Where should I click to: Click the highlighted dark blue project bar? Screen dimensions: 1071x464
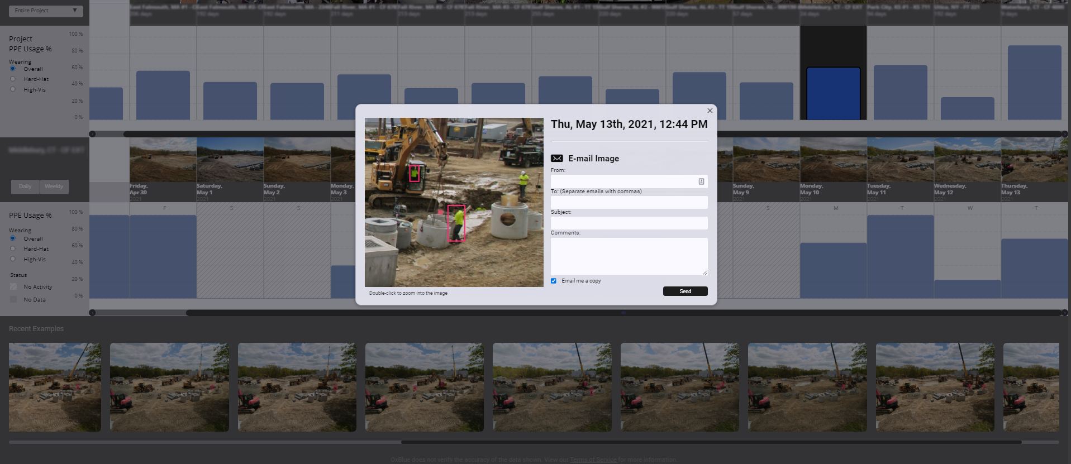coord(833,93)
